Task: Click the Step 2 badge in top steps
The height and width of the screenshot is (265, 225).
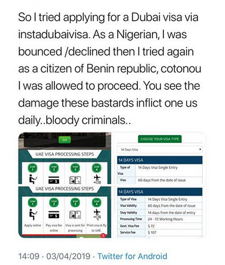Action: [x=54, y=168]
